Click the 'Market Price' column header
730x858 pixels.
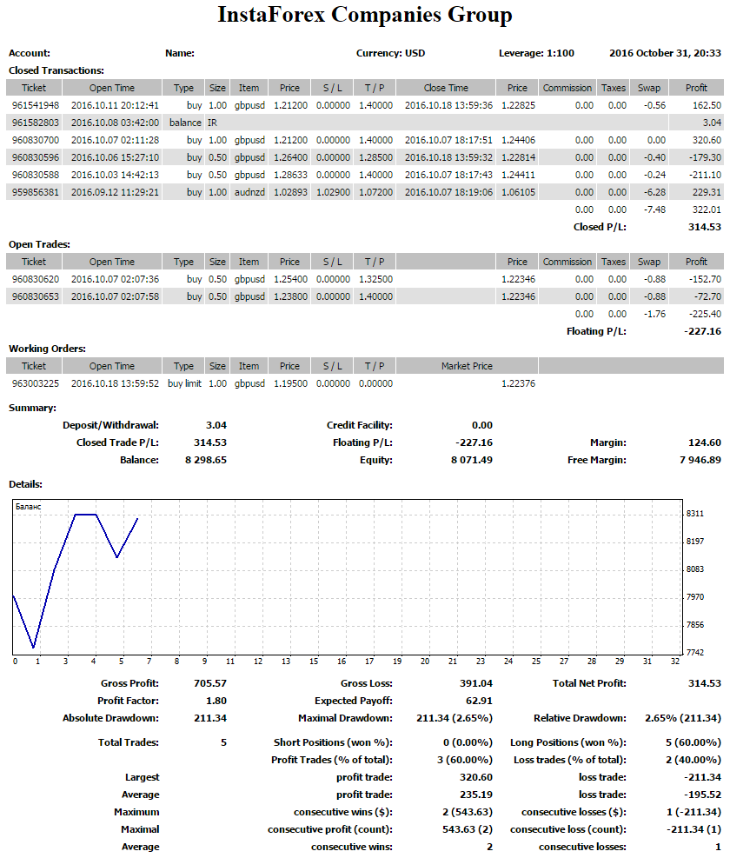click(467, 366)
